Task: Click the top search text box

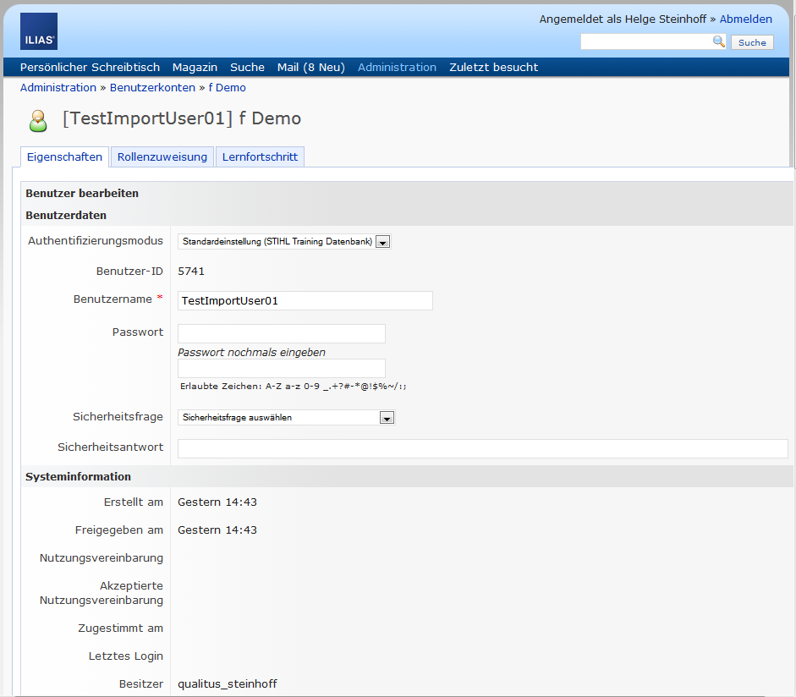Action: 646,41
